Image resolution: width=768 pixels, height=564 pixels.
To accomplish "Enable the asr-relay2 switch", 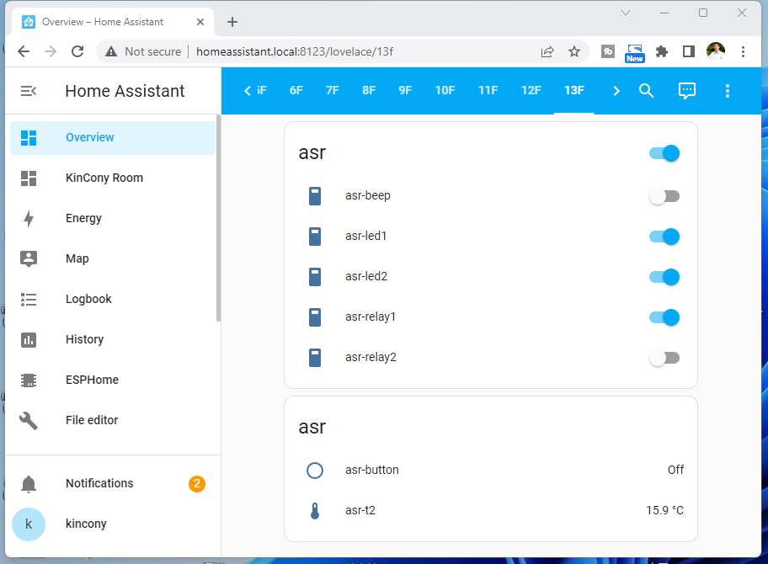I will 664,358.
